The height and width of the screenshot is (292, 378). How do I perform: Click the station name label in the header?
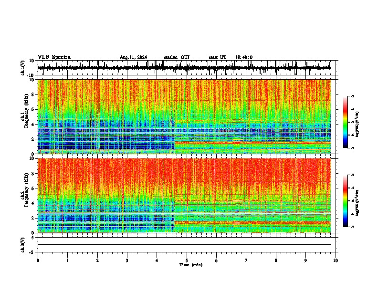[177, 57]
